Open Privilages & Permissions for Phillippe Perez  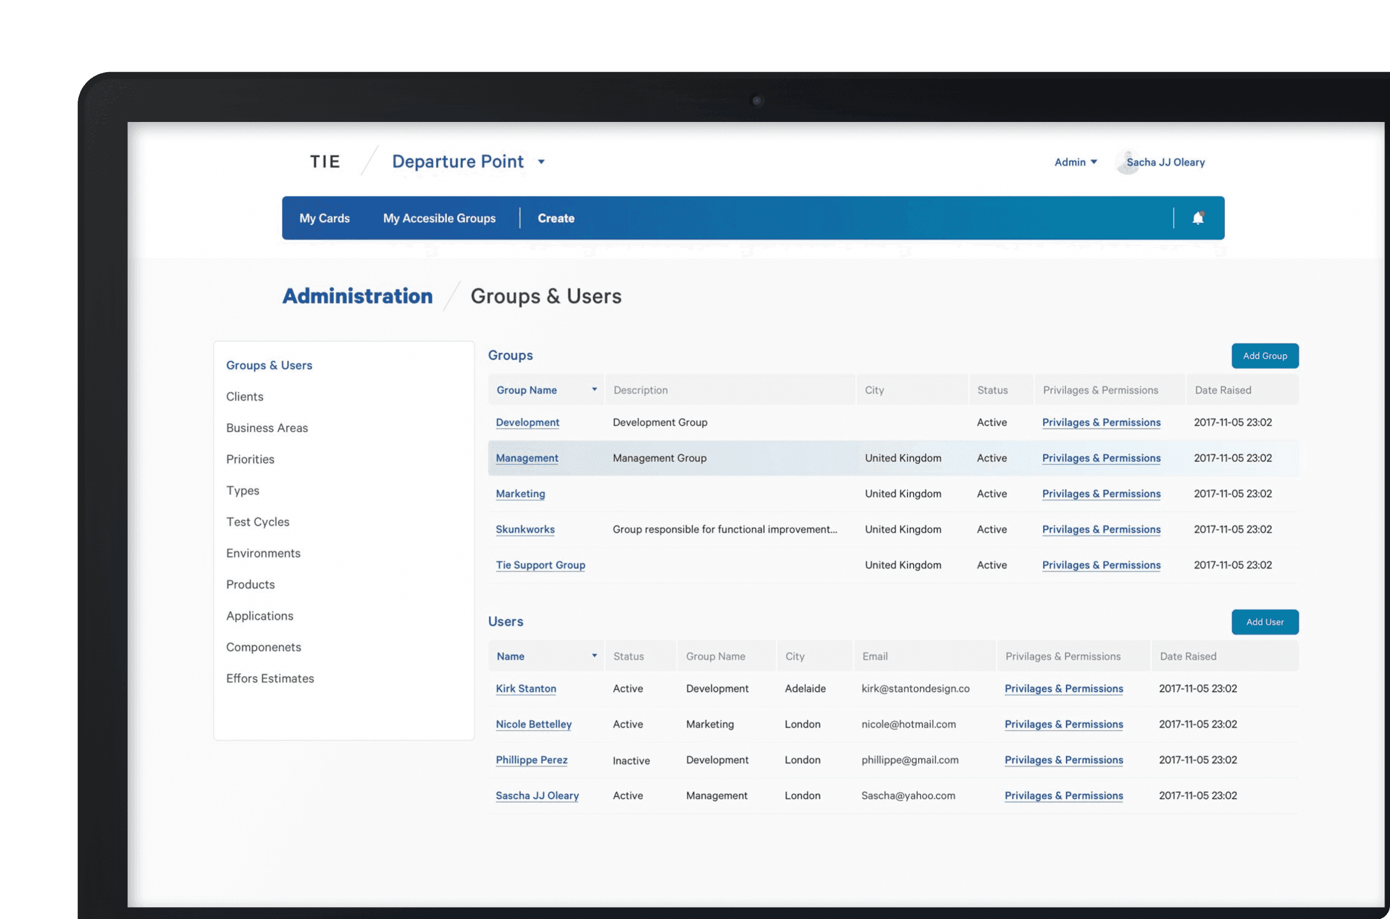1063,759
